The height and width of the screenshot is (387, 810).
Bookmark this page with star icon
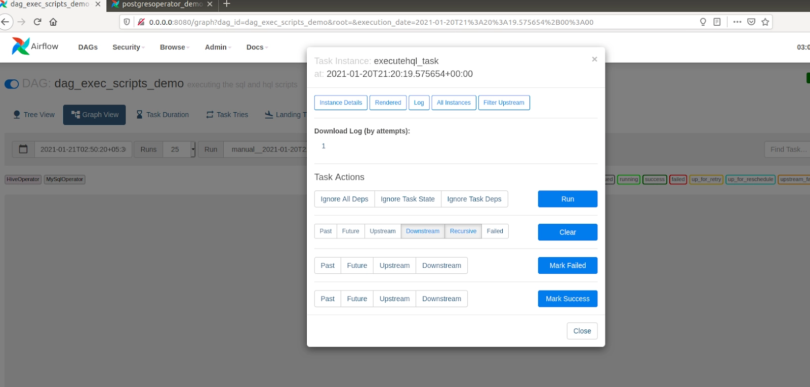[x=765, y=22]
